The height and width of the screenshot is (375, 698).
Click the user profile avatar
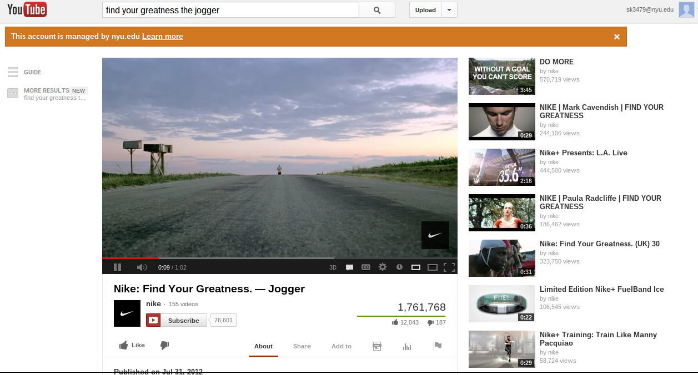tap(686, 9)
